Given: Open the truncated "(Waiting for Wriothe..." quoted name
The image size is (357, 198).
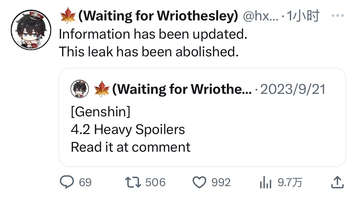Looking at the screenshot, I should tap(182, 89).
